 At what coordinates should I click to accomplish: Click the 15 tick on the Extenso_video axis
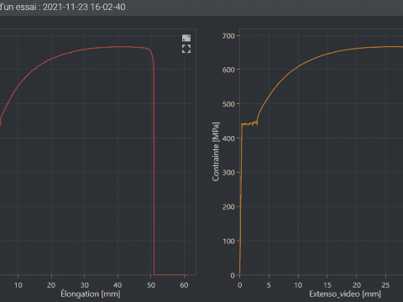coord(327,285)
